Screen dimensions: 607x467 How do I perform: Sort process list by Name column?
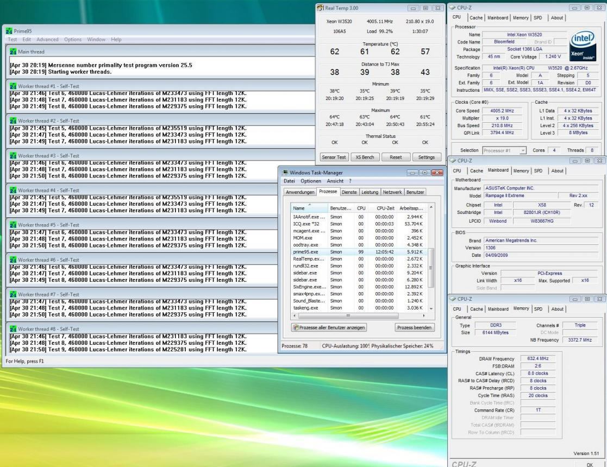[309, 208]
